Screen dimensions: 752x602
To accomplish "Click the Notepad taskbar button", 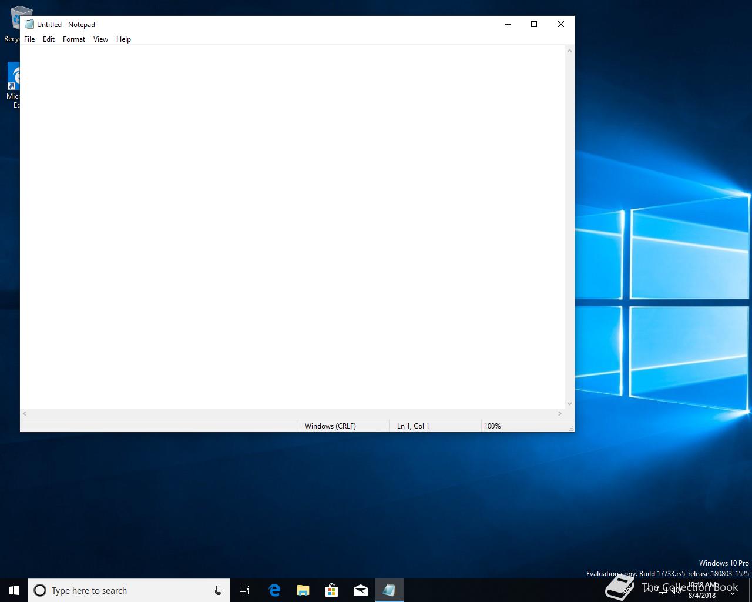I will (x=389, y=590).
